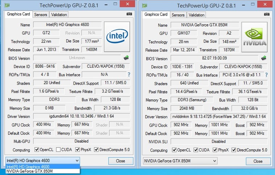Click the Bus Interface question mark in Intel window
The image size is (275, 175).
[129, 74]
